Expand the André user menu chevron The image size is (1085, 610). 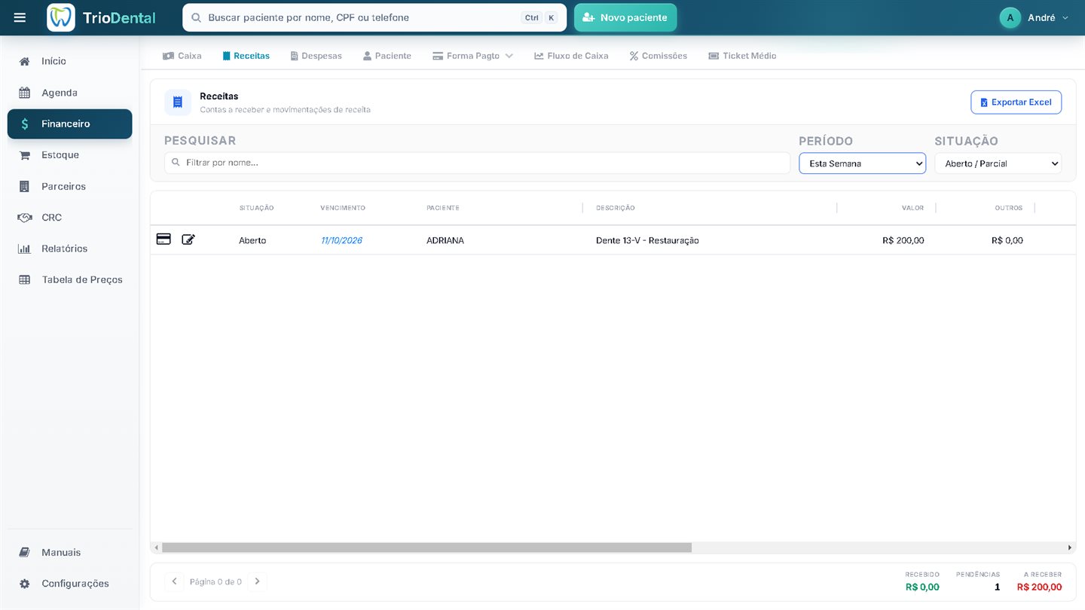(x=1065, y=17)
